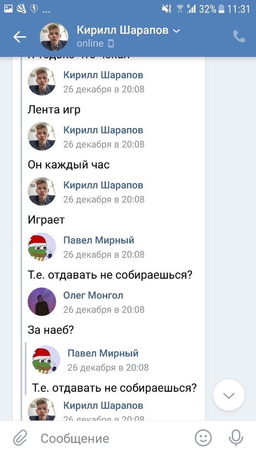Open Кирилл Шарапов's name above "Играет"
The width and height of the screenshot is (256, 455).
click(103, 185)
